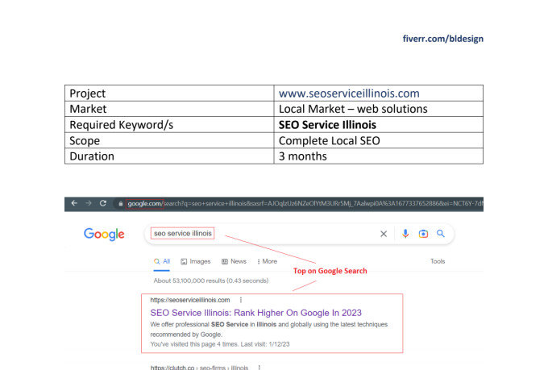Open options dots next to clutch.co result
The image size is (548, 370).
259,368
